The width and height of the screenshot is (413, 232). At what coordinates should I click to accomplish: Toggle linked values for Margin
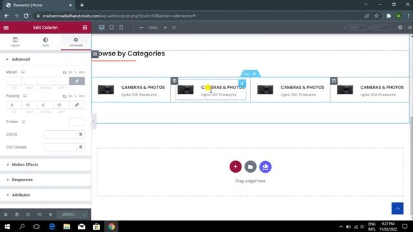[77, 81]
